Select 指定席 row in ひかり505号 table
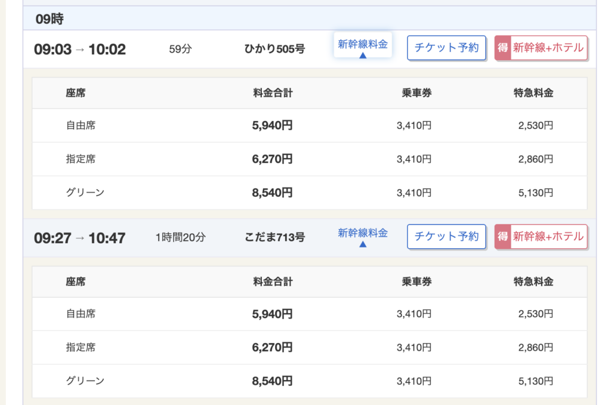This screenshot has height=405, width=611. click(310, 159)
